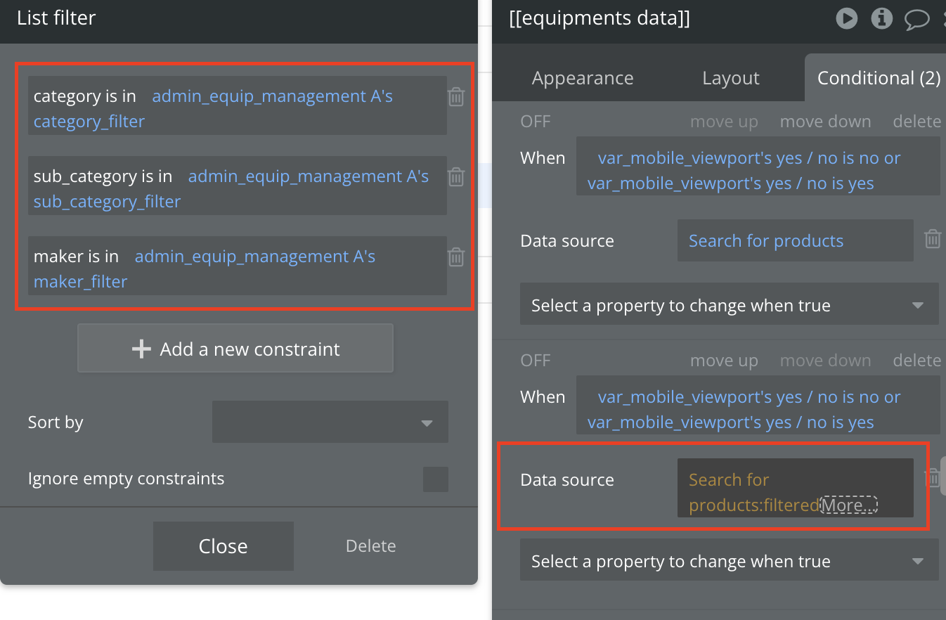The height and width of the screenshot is (620, 946).
Task: Expand second Select a property to change dropdown
Action: pos(730,560)
